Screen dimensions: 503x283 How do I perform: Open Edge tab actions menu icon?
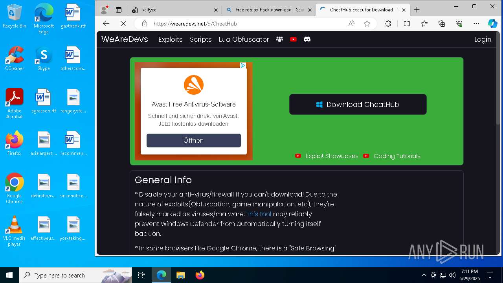[x=119, y=10]
